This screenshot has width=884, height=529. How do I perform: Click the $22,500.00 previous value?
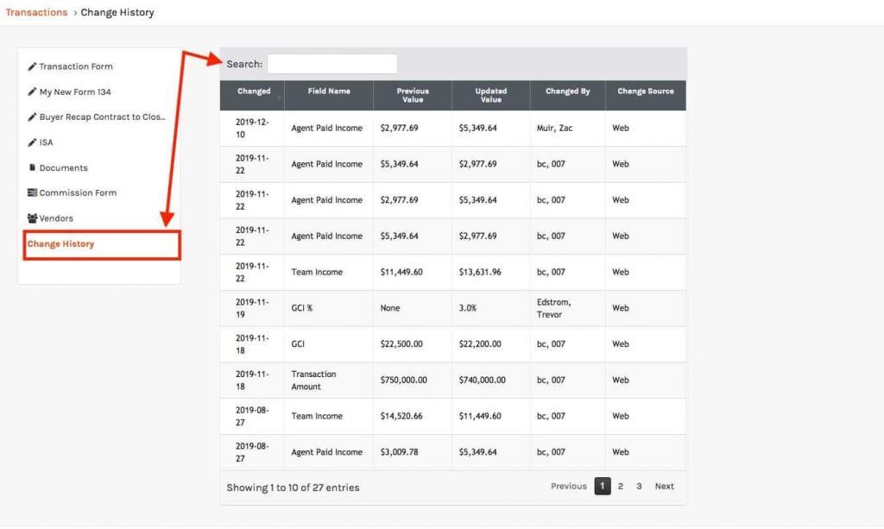coord(401,344)
